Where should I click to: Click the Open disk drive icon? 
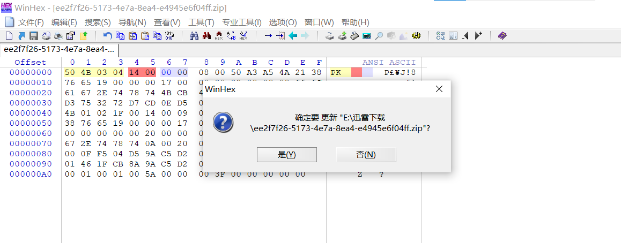pyautogui.click(x=330, y=35)
